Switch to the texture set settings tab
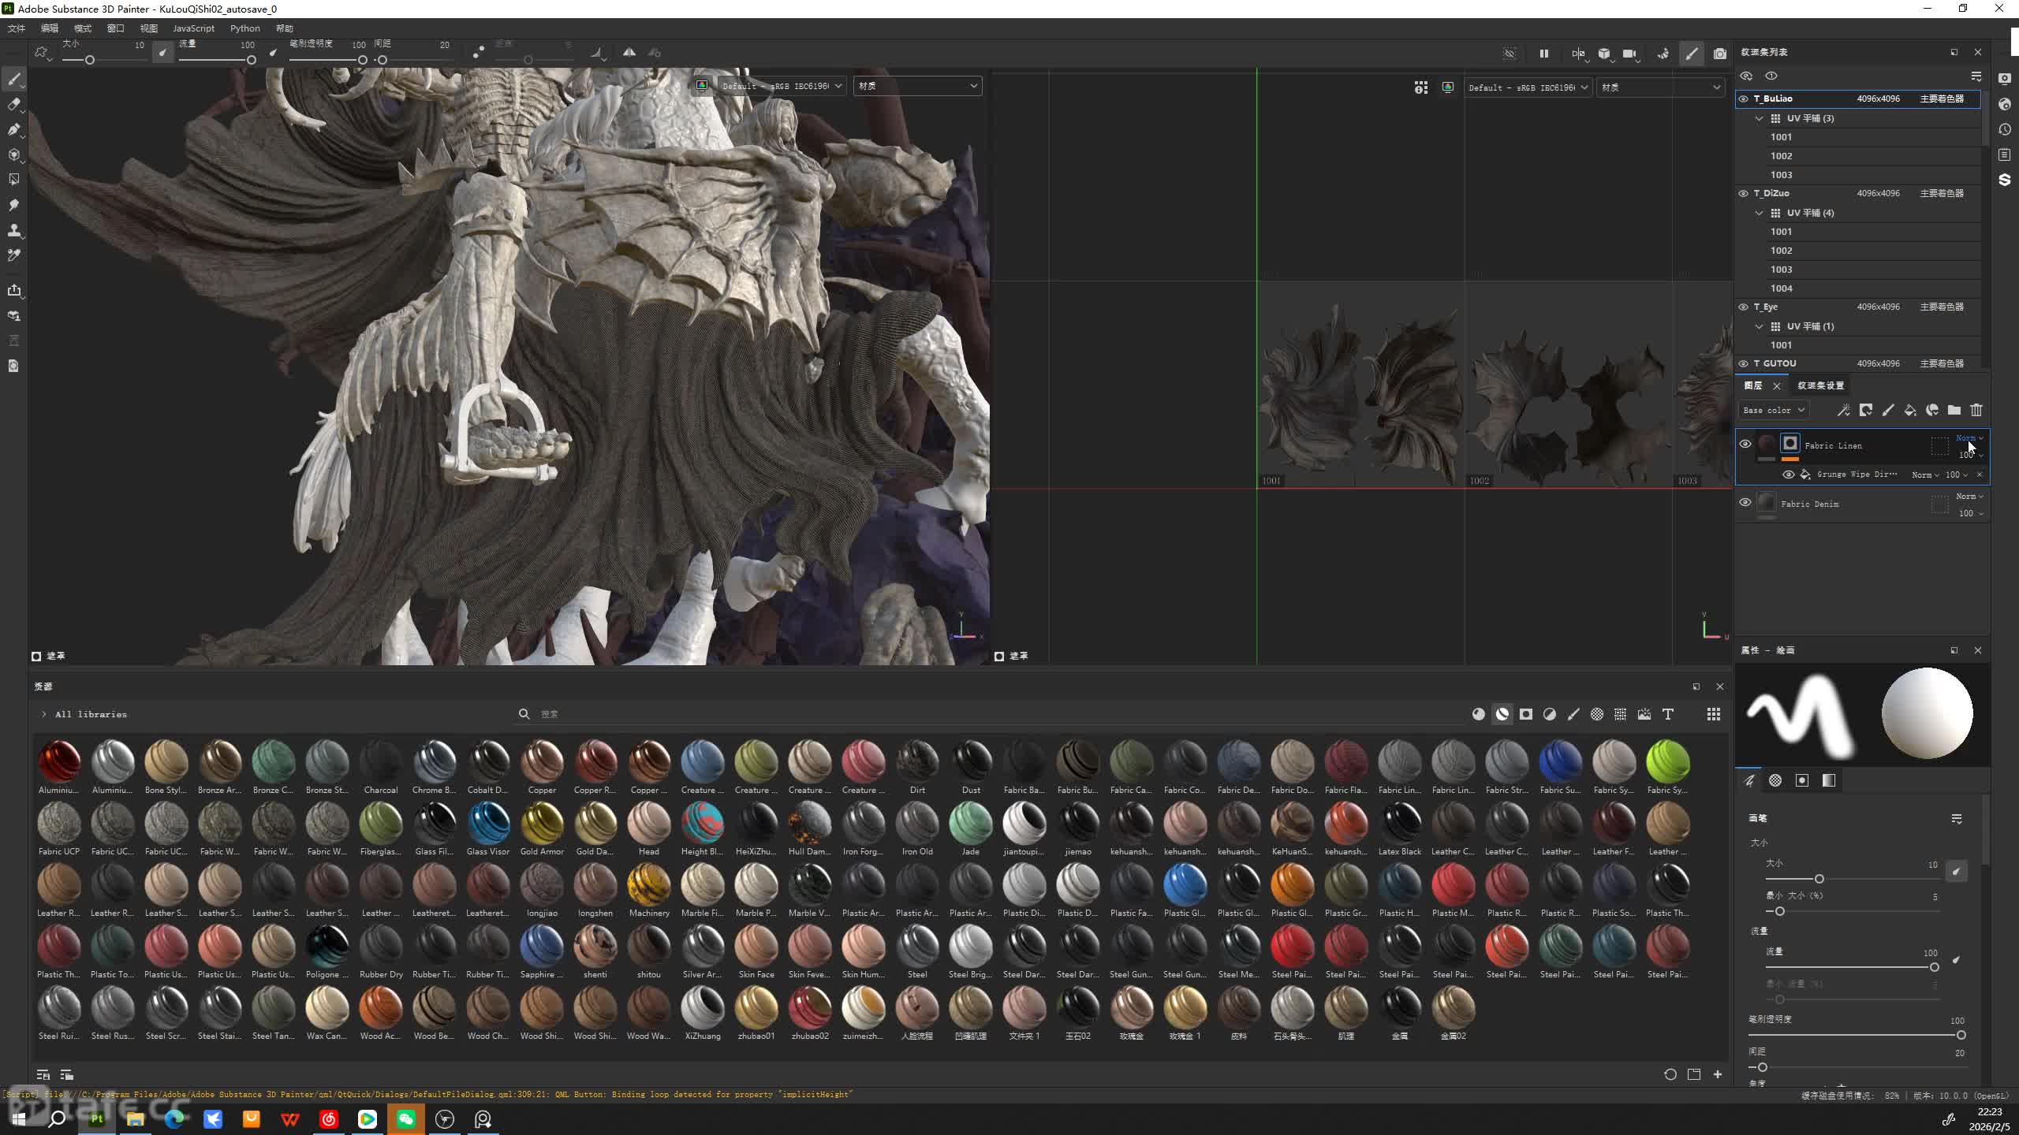2019x1135 pixels. pyautogui.click(x=1820, y=385)
